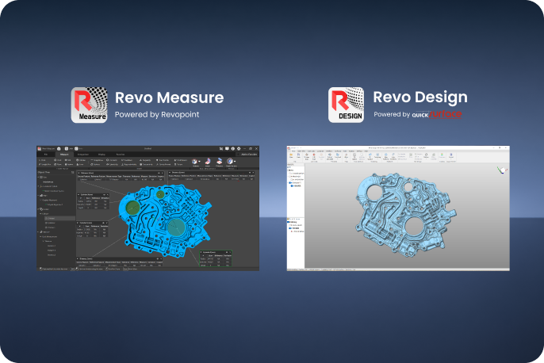Click the Revo Design app logo
This screenshot has width=544, height=363.
tap(347, 105)
